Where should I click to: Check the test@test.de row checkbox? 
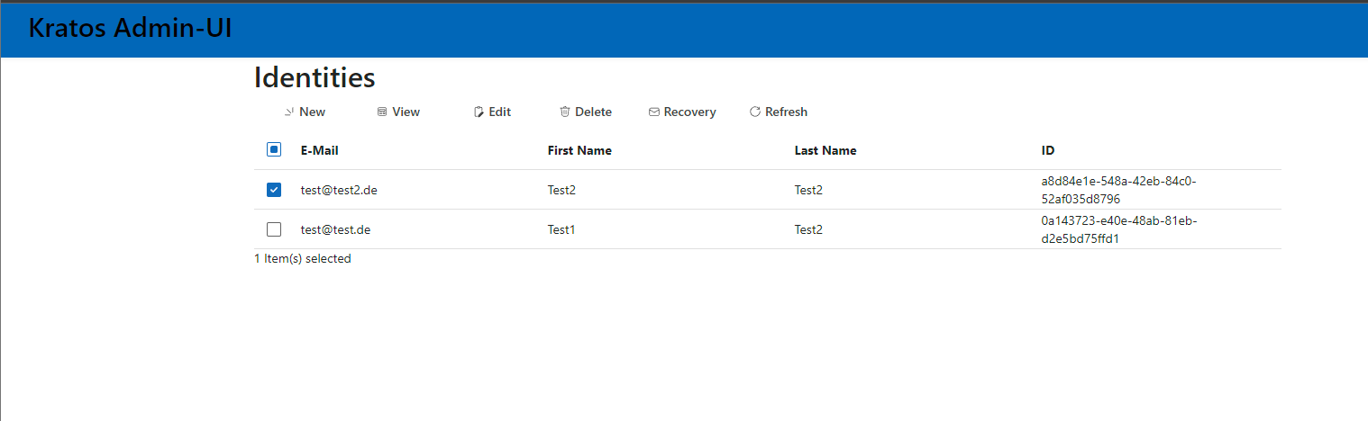pos(274,229)
